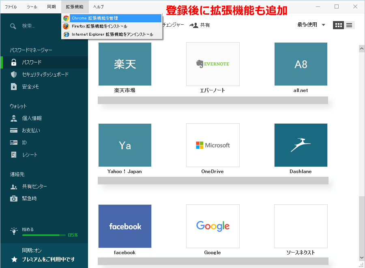Open 個人情報 in the wallet
Image resolution: width=365 pixels, height=268 pixels.
pos(44,118)
